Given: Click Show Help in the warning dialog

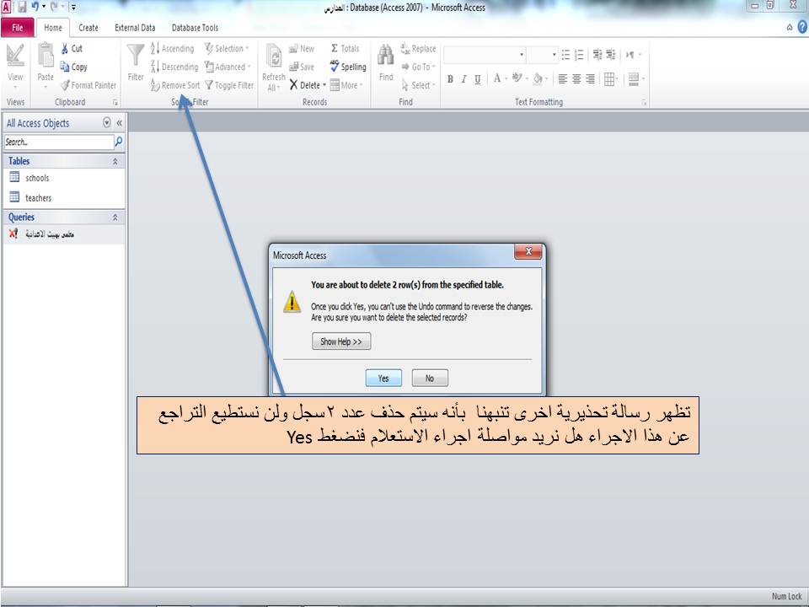Looking at the screenshot, I should click(x=340, y=341).
